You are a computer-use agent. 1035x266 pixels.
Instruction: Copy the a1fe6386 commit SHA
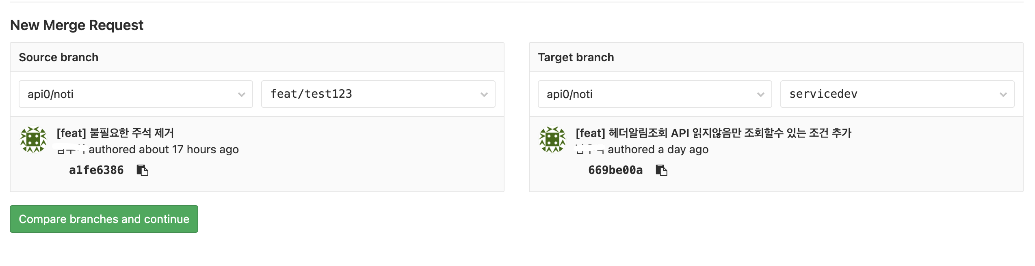[x=142, y=170]
